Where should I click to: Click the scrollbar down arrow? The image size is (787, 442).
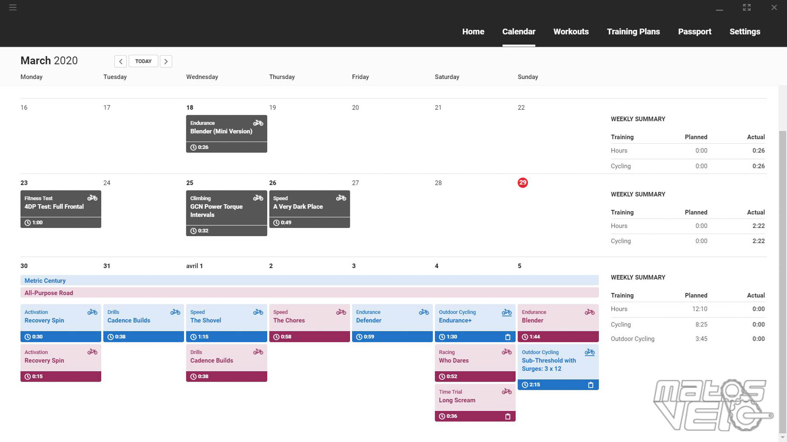point(782,437)
